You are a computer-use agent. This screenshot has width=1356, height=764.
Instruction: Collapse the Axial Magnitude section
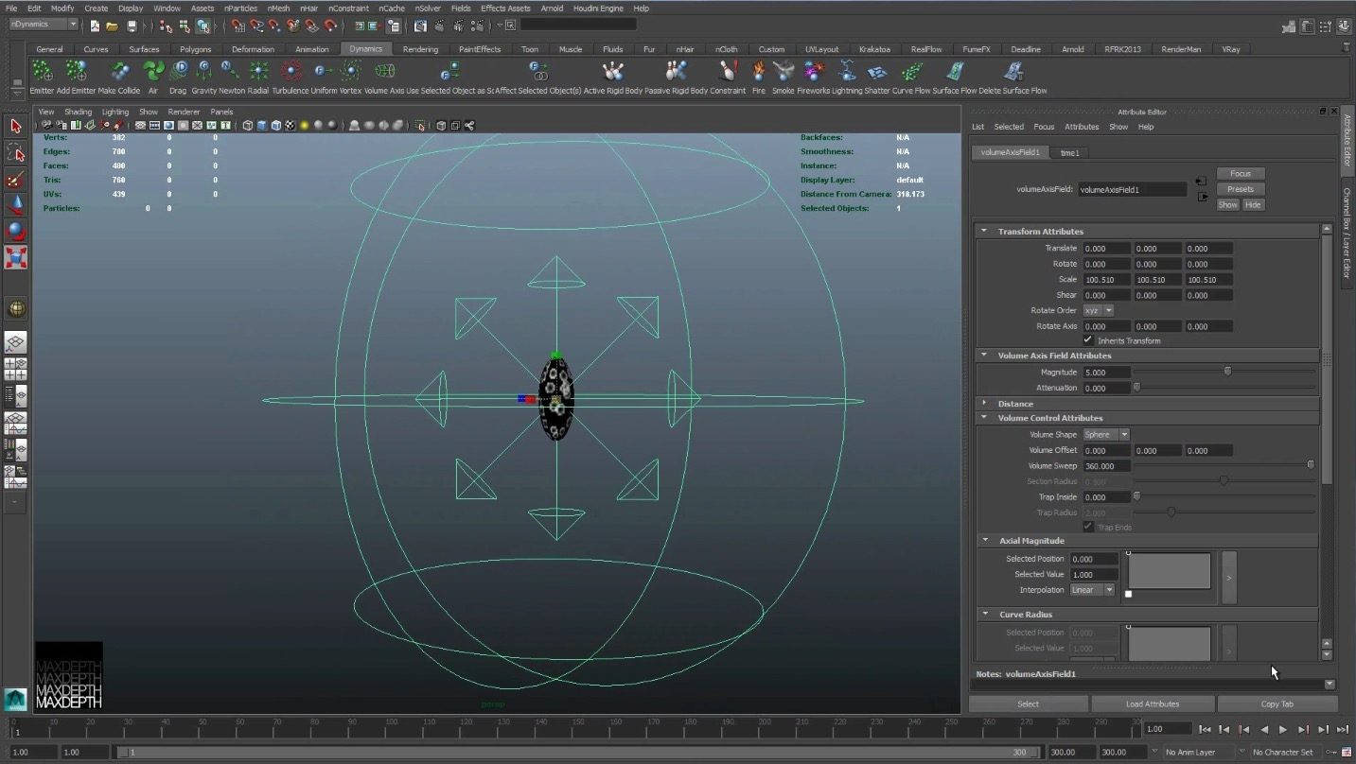[984, 541]
